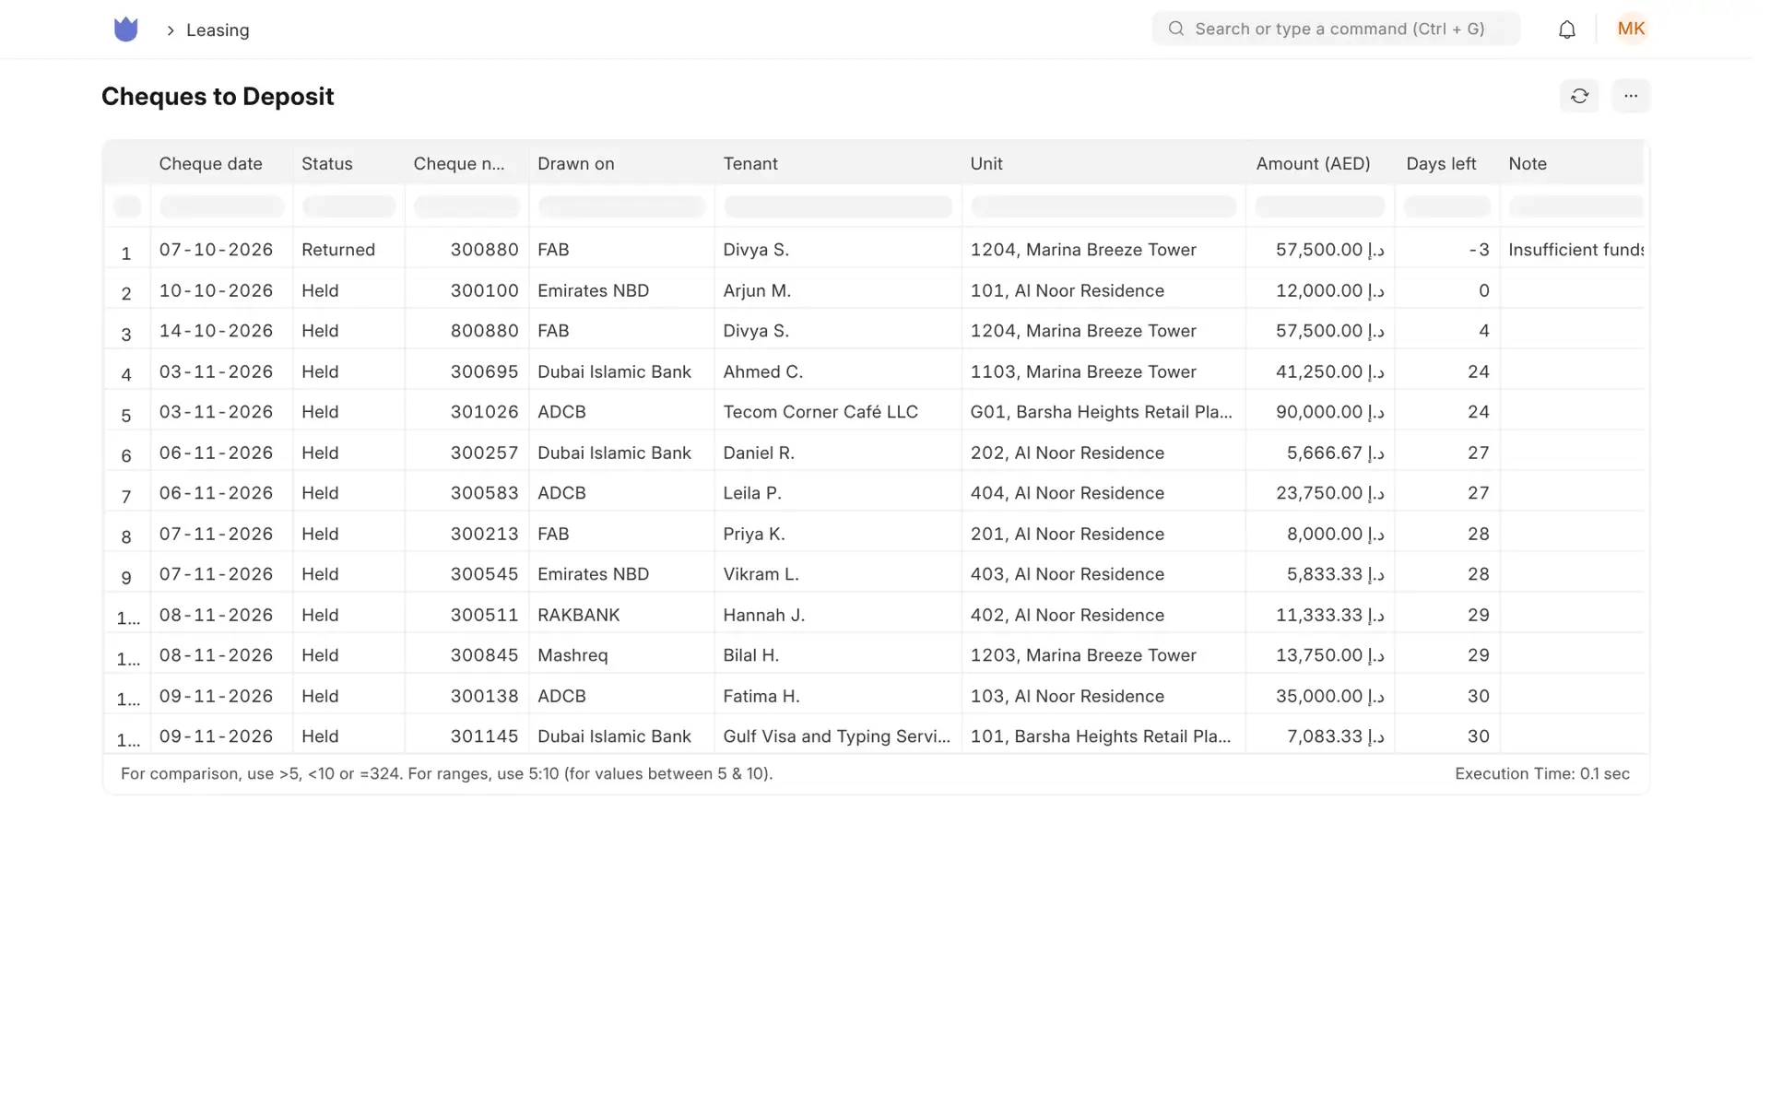
Task: Click Leila P. tenant cell
Action: click(838, 493)
